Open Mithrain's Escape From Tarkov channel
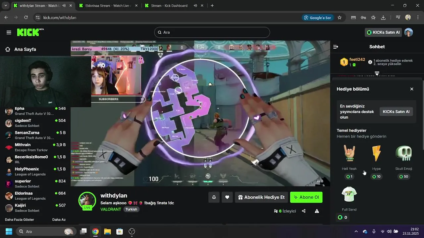 point(35,147)
